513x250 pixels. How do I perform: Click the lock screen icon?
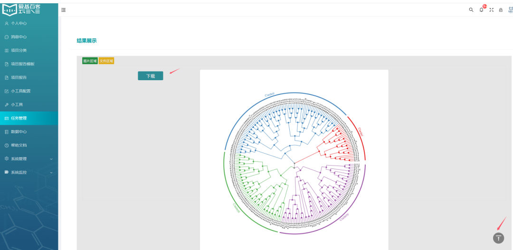point(501,10)
